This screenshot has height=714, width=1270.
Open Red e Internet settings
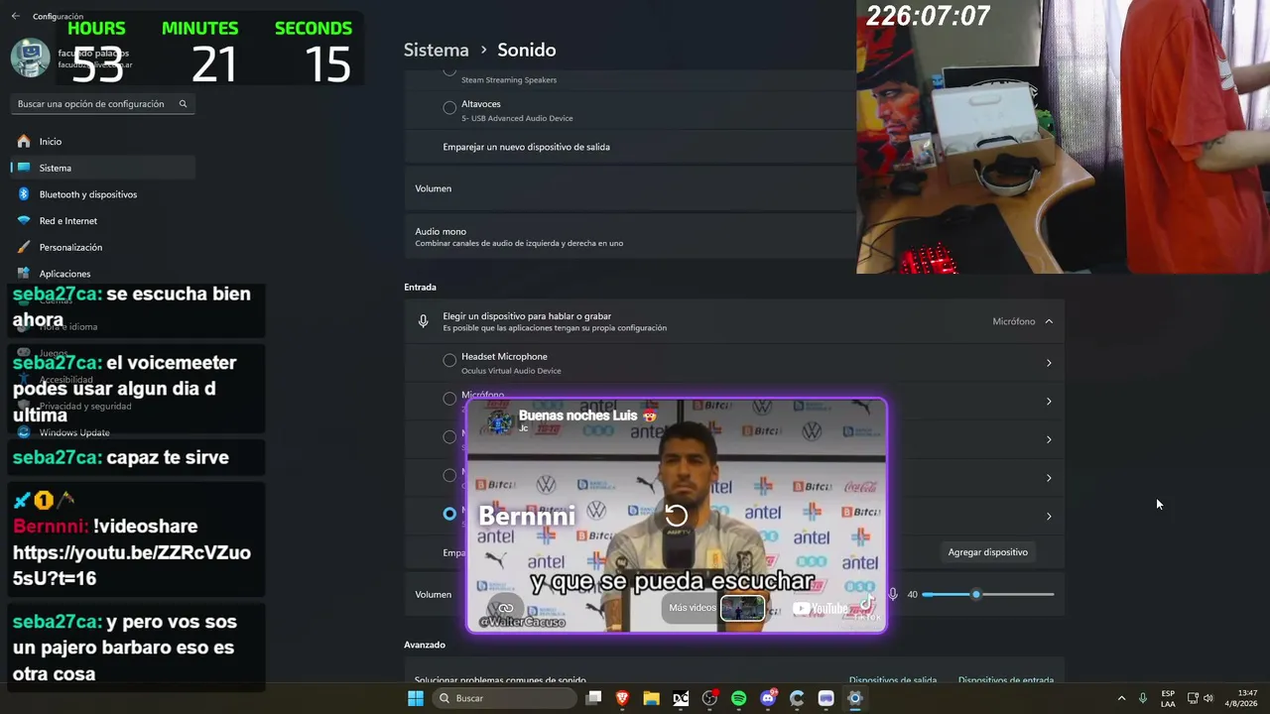(x=103, y=221)
